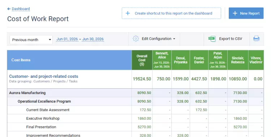This screenshot has width=271, height=137.
Task: Click the Overall Cost ($) column header
Action: tap(142, 60)
